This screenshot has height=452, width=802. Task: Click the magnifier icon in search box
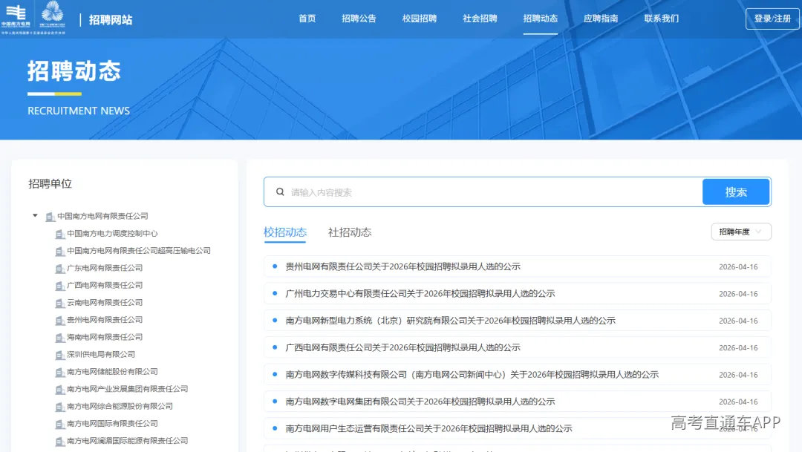[x=280, y=192]
